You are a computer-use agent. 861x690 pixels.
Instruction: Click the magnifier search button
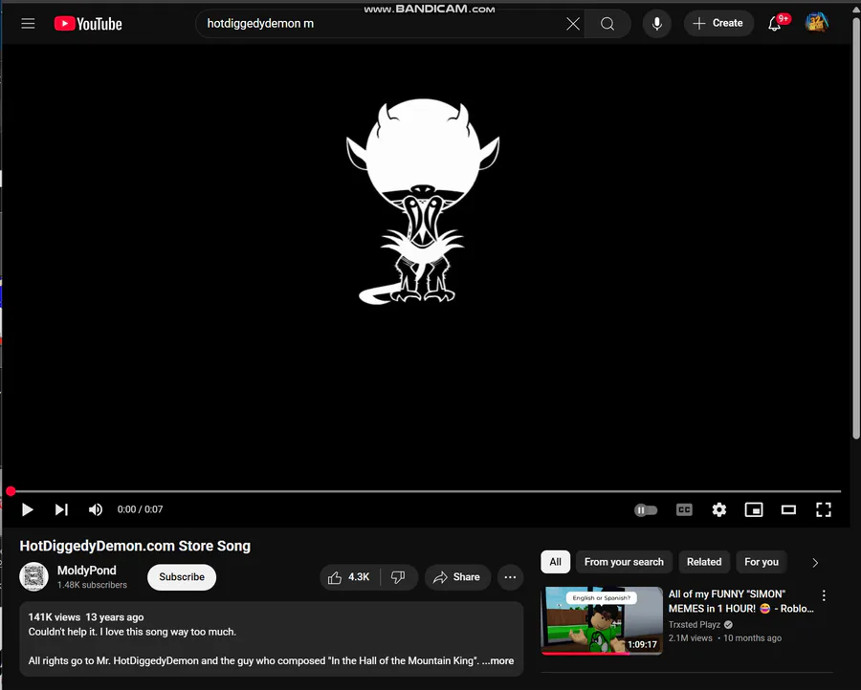point(607,24)
